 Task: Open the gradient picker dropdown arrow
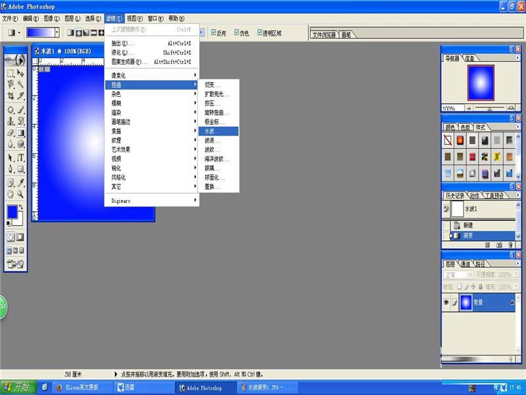coord(57,32)
